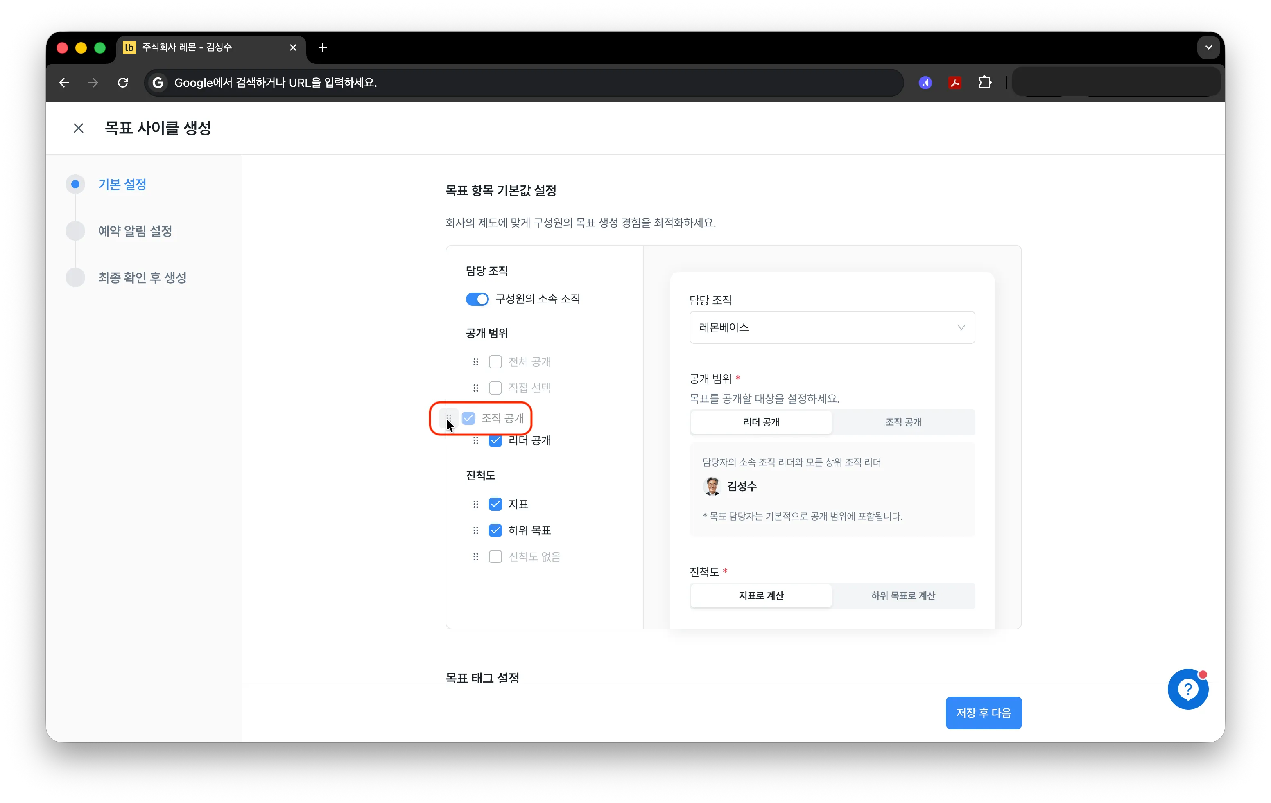The width and height of the screenshot is (1271, 803).
Task: Grab the drag handle beside 리더 공개
Action: pos(475,440)
